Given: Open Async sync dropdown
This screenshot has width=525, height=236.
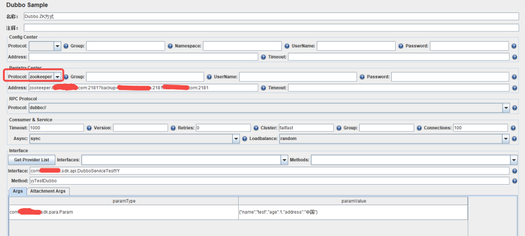Looking at the screenshot, I should [x=236, y=139].
